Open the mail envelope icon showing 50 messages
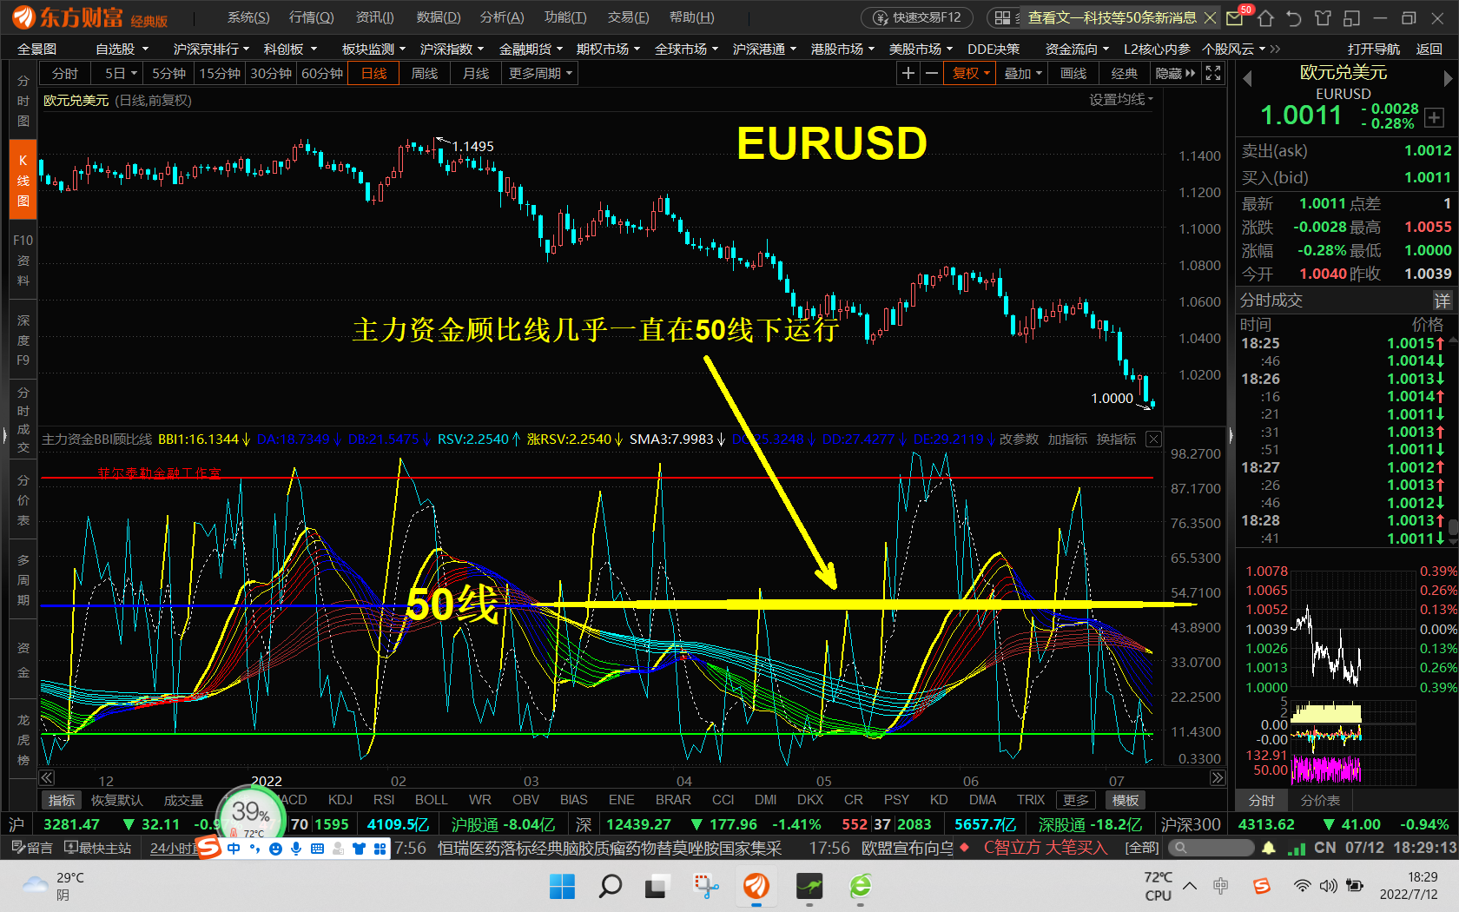Viewport: 1459px width, 912px height. pyautogui.click(x=1234, y=17)
